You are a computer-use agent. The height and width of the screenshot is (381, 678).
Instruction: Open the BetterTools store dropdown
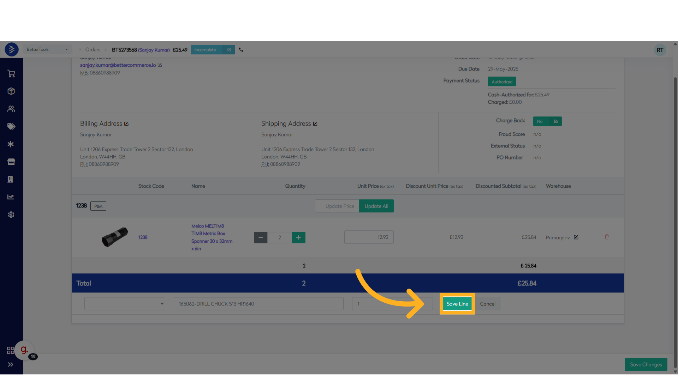tap(47, 50)
